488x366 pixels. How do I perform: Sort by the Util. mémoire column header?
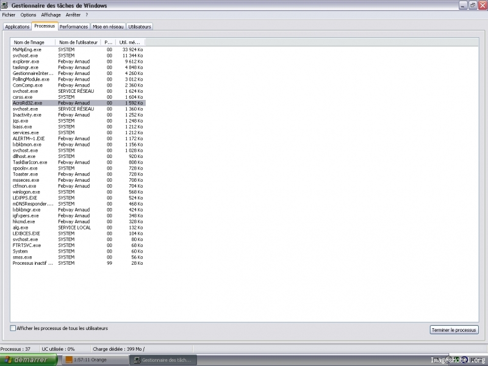click(130, 42)
